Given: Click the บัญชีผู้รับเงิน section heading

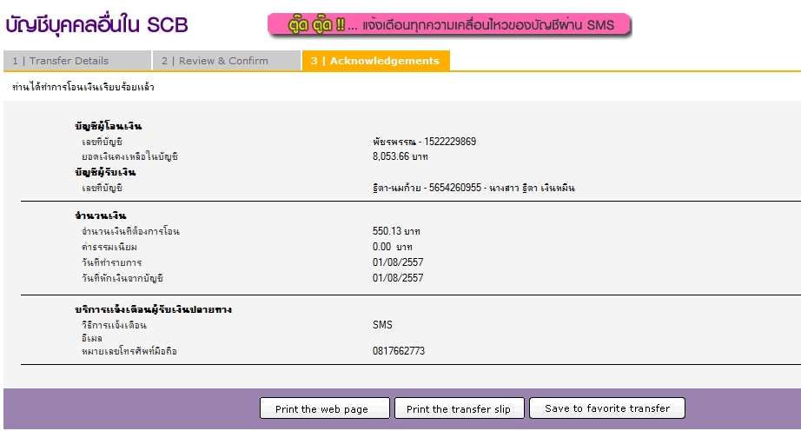Looking at the screenshot, I should point(105,172).
